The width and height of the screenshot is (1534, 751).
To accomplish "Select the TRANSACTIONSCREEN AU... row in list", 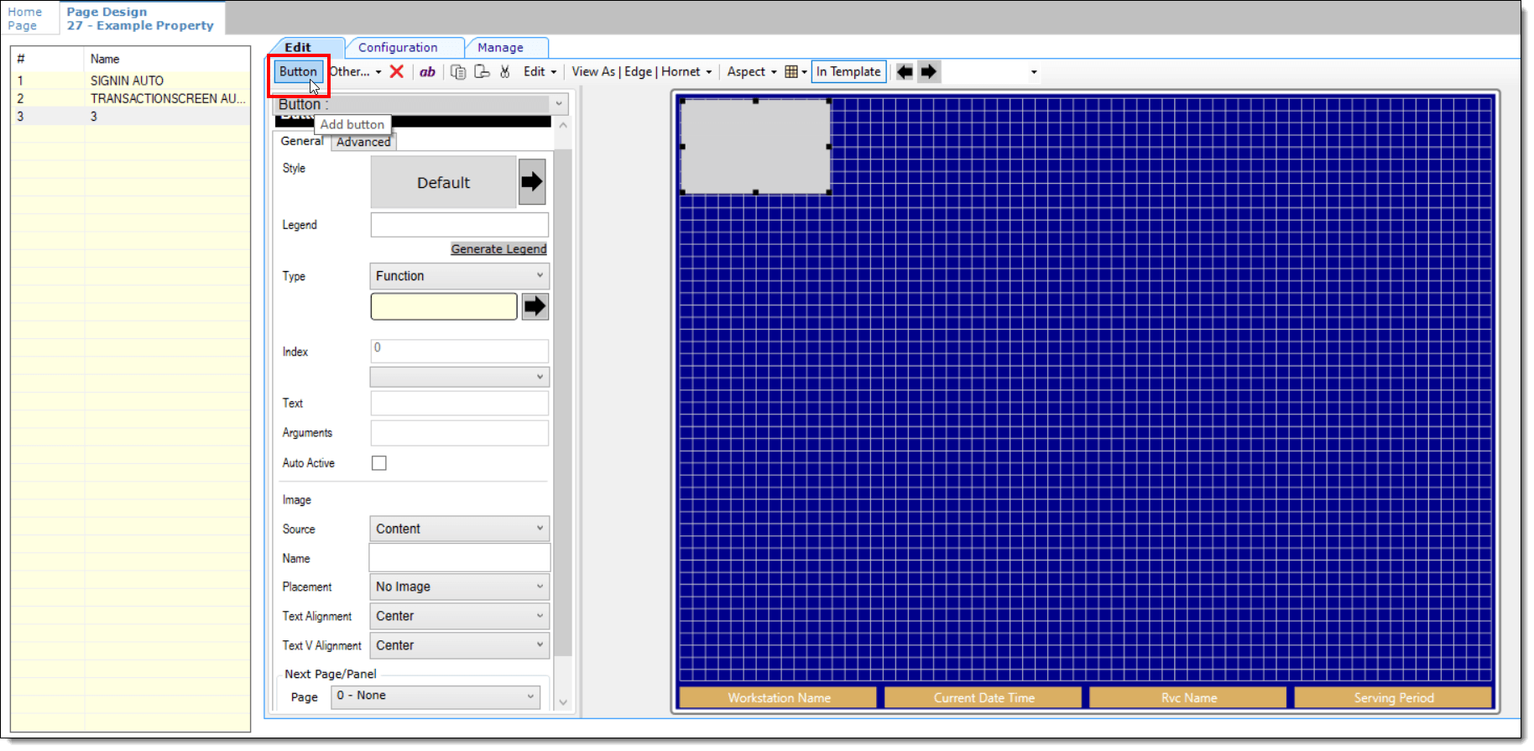I will click(x=168, y=98).
